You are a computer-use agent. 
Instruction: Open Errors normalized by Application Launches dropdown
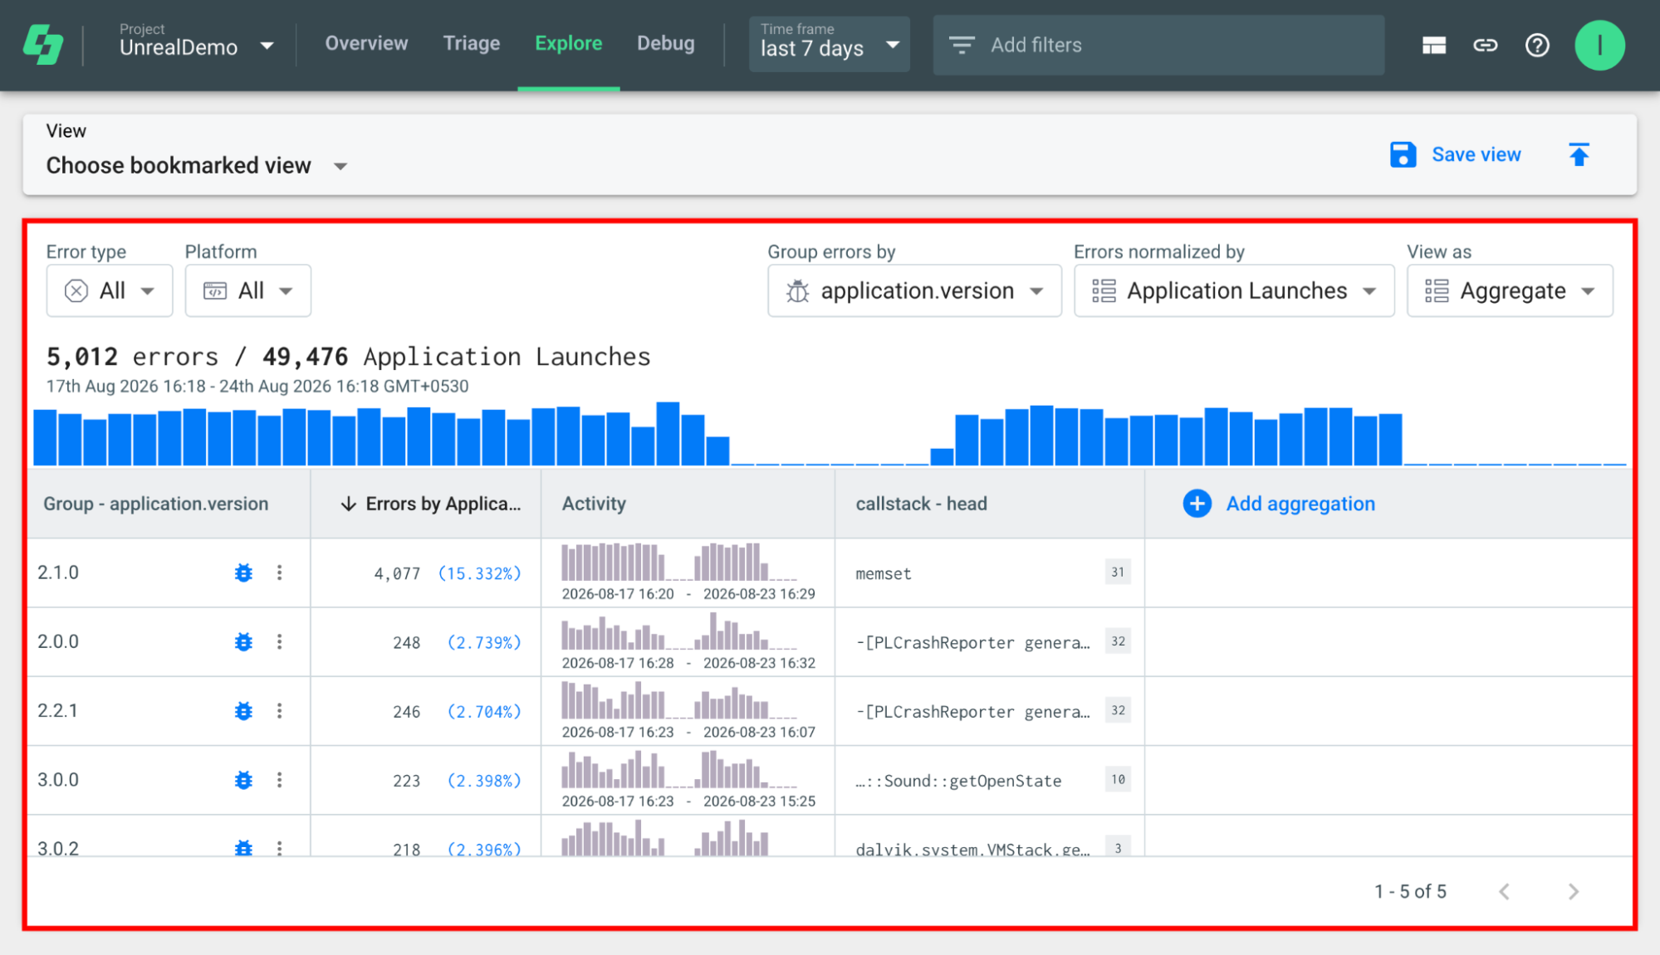[x=1234, y=290]
